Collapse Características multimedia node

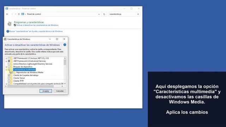(6, 70)
